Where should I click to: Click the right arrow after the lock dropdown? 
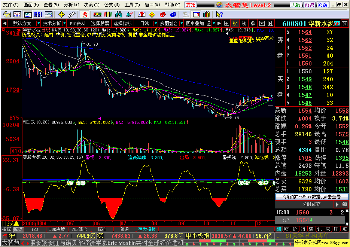tap(219, 23)
